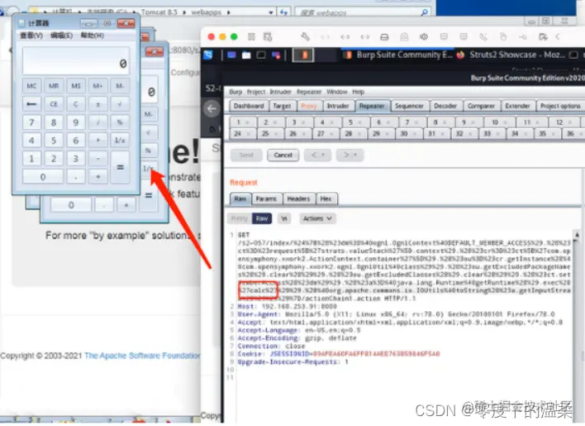585x426 pixels.
Task: Click the chevron at VM toolbar right end
Action: pyautogui.click(x=558, y=36)
